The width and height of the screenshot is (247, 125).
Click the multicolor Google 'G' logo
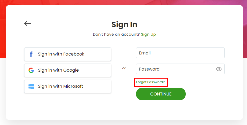click(31, 70)
